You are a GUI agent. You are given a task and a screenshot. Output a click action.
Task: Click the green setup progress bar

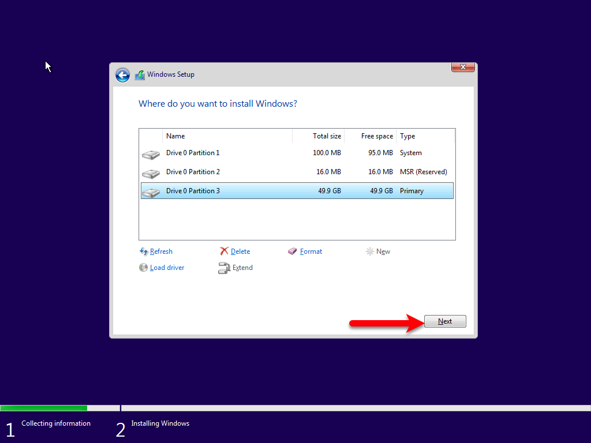pyautogui.click(x=44, y=408)
